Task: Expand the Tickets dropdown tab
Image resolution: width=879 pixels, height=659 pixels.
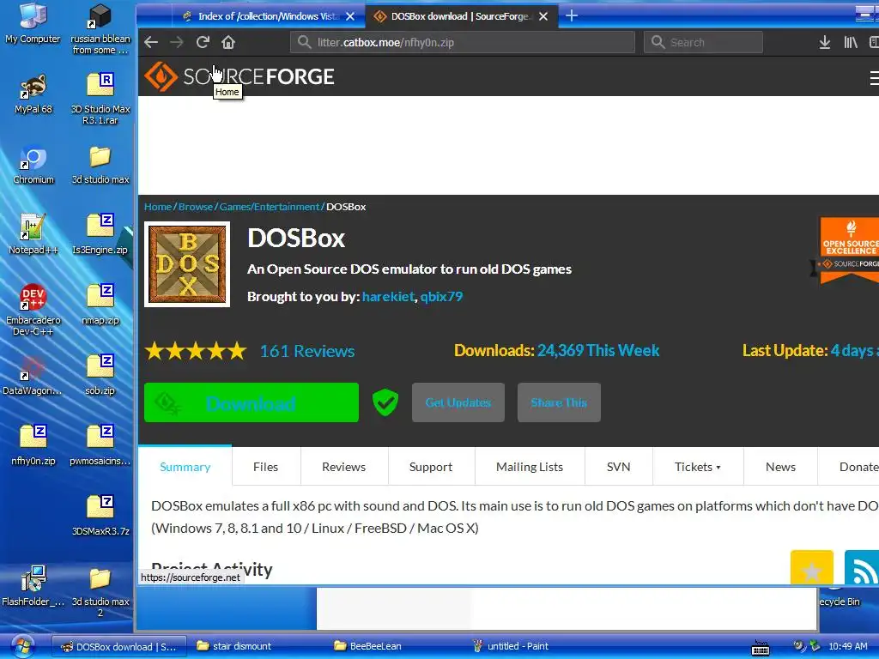Action: [698, 466]
